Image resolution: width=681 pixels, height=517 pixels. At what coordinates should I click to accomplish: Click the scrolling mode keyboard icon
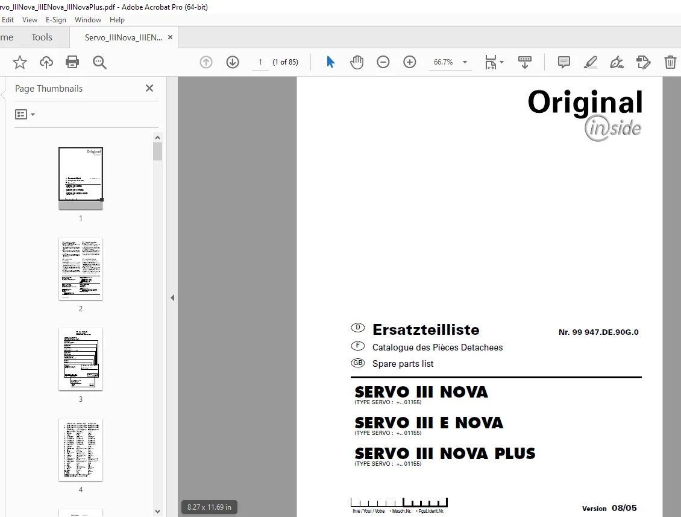point(525,62)
